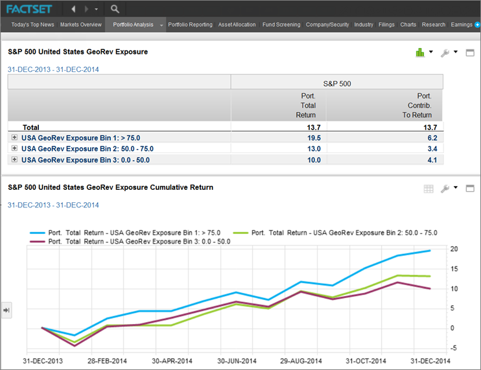Expand USA GeoRev Exposure Bin 1 row
Image resolution: width=481 pixels, height=370 pixels.
(14, 137)
